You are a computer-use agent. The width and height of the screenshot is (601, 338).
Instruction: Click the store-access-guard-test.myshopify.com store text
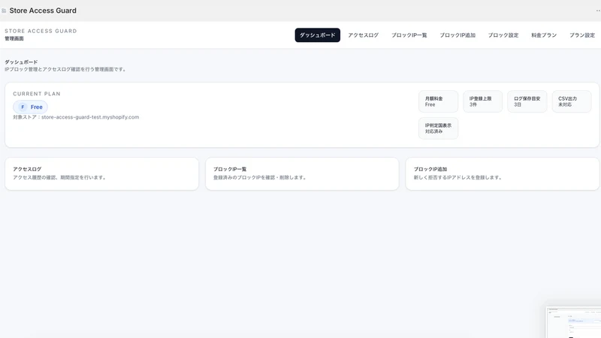pos(90,117)
